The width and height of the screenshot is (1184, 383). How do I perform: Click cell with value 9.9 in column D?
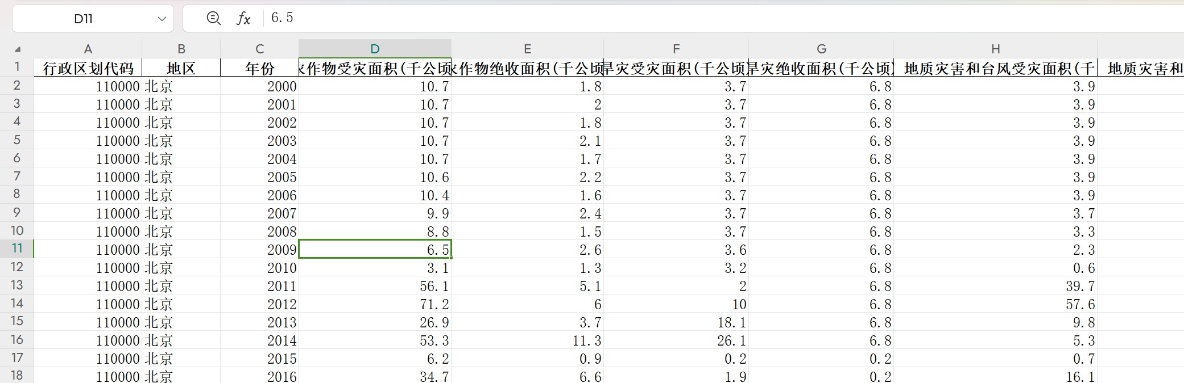[375, 213]
